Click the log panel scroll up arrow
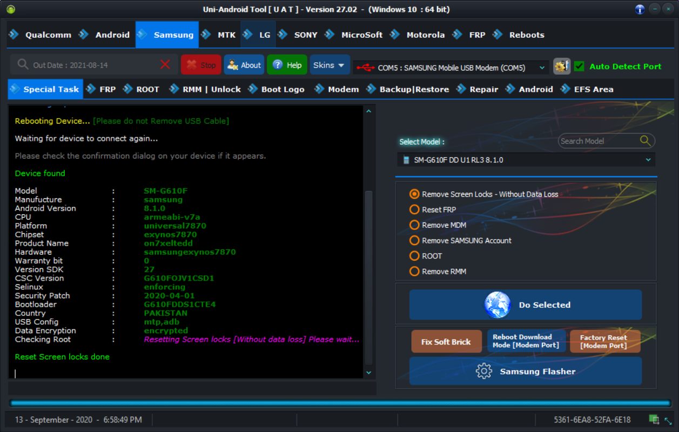 click(369, 111)
